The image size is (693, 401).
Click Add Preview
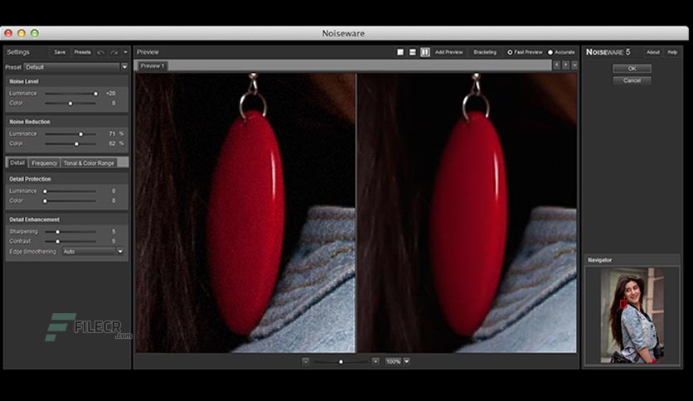448,52
